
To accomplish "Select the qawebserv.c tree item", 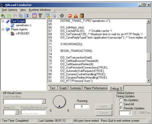I will [24, 25].
